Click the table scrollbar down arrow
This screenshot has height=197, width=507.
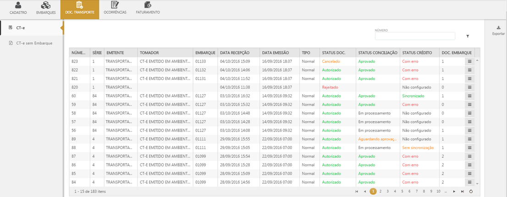click(x=477, y=183)
